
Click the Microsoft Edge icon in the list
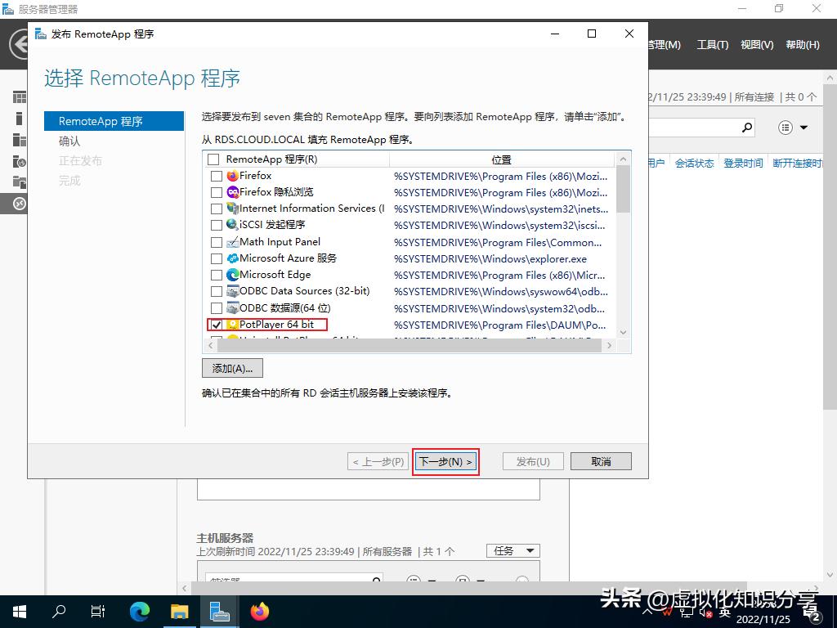233,275
